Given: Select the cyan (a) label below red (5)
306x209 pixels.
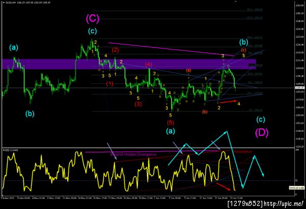Looking at the screenshot, I should click(x=170, y=131).
